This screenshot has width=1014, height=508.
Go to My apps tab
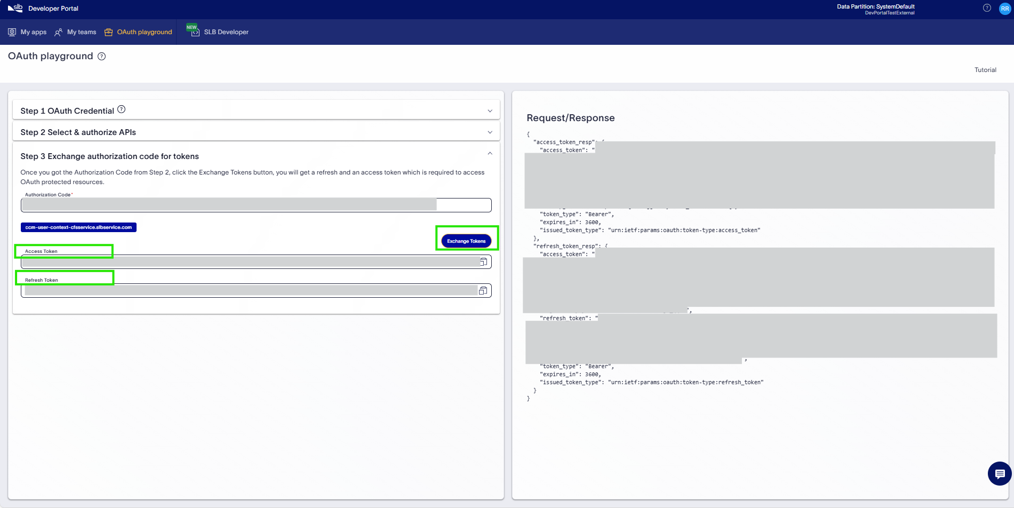[27, 32]
